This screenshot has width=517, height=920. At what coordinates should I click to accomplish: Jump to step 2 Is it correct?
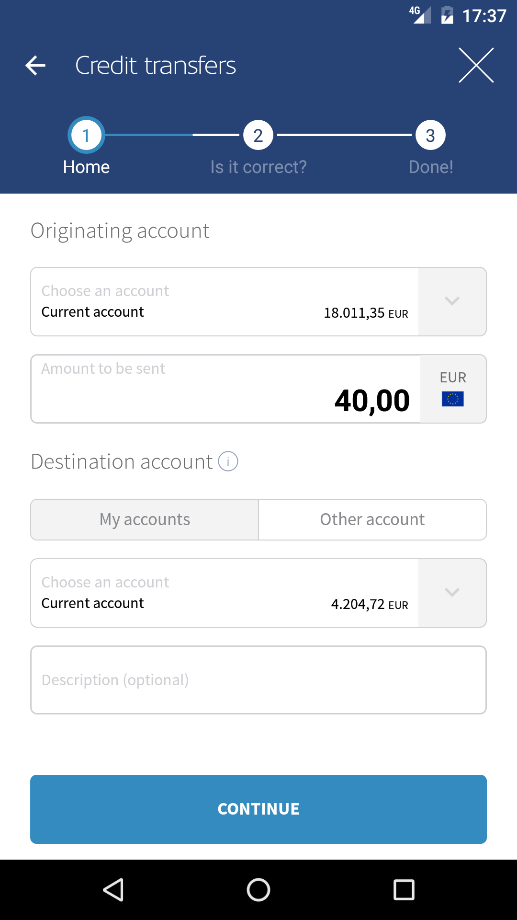pyautogui.click(x=258, y=136)
